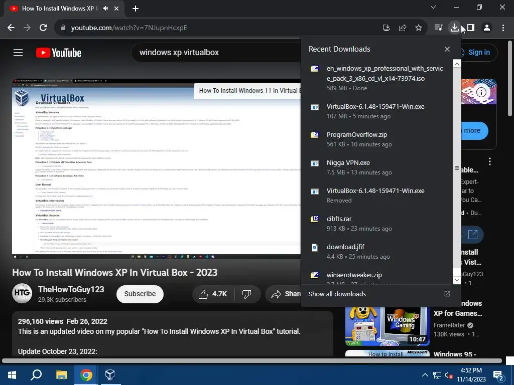Viewport: 514px width, 385px height.
Task: Close the Recent Downloads popup
Action: pyautogui.click(x=447, y=49)
